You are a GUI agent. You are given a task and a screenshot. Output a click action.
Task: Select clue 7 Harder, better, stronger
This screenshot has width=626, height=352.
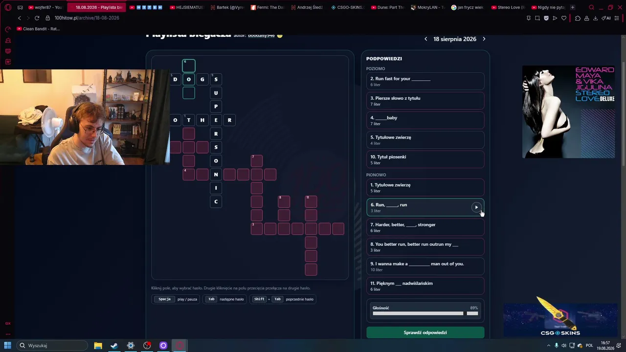[x=425, y=227]
